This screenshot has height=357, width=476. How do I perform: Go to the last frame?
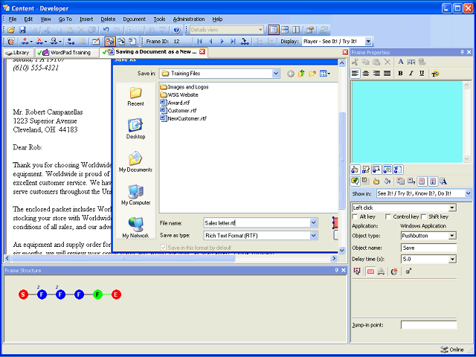(x=233, y=42)
